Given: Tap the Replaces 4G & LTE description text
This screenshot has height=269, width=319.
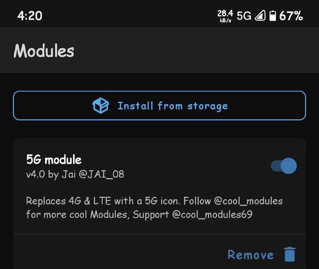Looking at the screenshot, I should [x=154, y=208].
